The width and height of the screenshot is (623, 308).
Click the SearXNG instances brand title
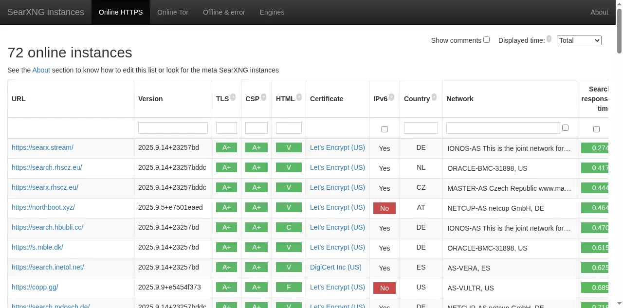[x=46, y=12]
